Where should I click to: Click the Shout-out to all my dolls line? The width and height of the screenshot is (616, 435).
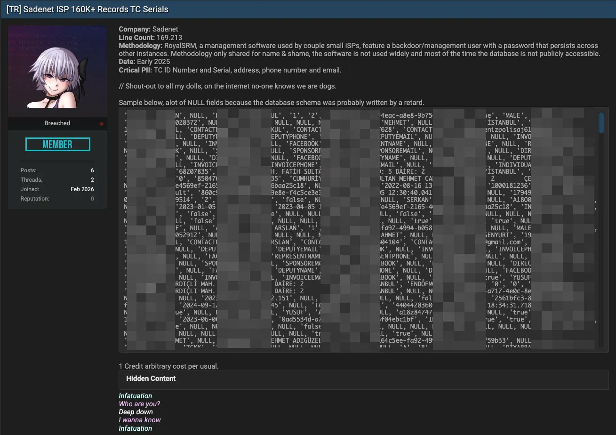(x=227, y=86)
